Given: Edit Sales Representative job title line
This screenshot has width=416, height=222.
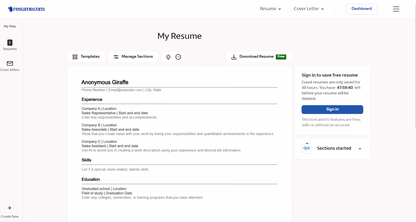Looking at the screenshot, I should (x=115, y=113).
